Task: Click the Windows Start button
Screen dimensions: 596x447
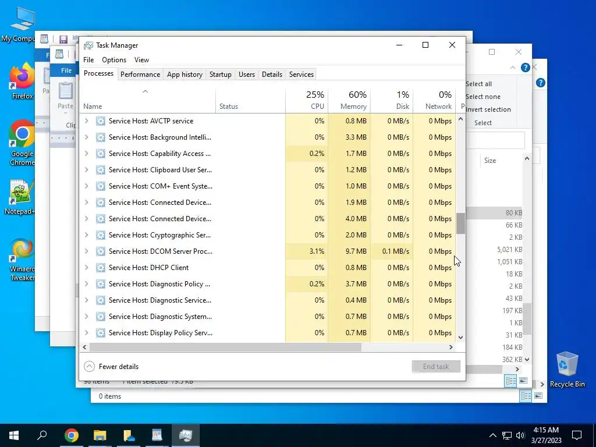Action: [x=14, y=435]
